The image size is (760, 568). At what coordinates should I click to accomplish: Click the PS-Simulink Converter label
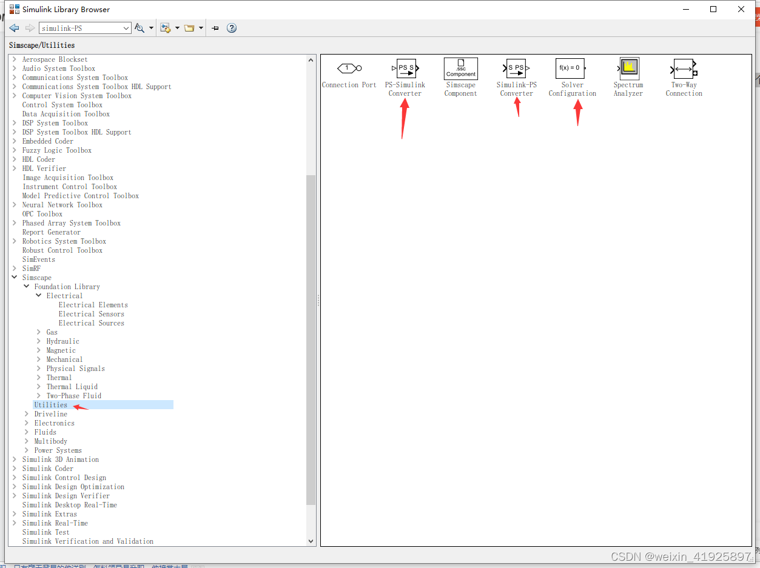[x=405, y=89]
